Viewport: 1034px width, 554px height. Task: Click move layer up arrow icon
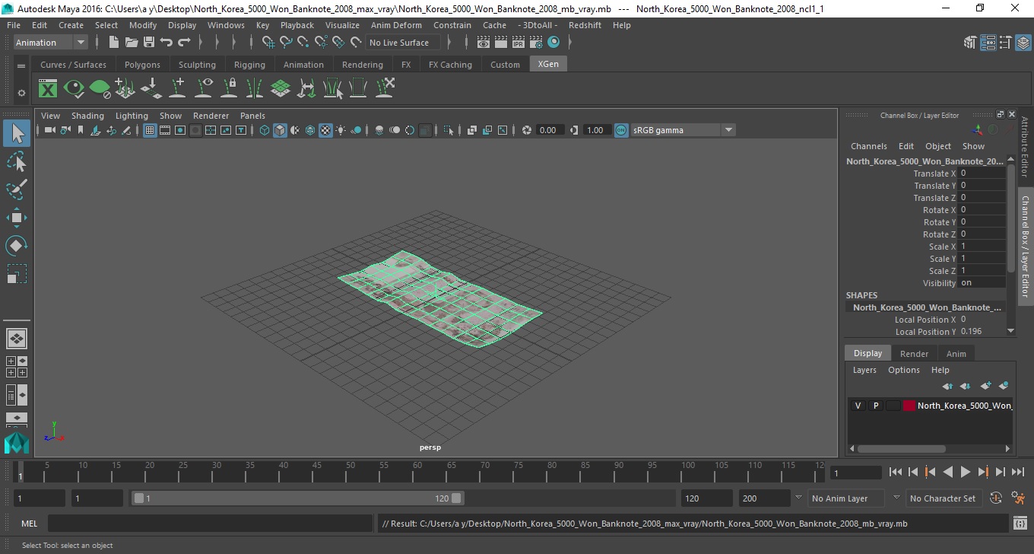(948, 386)
